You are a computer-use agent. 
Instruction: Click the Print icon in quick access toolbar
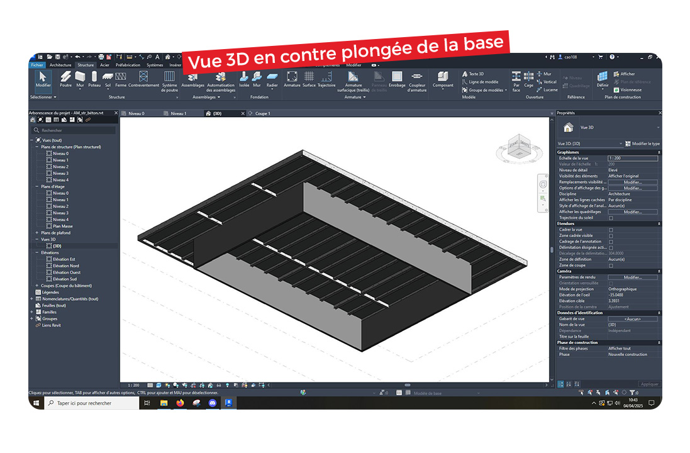point(101,57)
